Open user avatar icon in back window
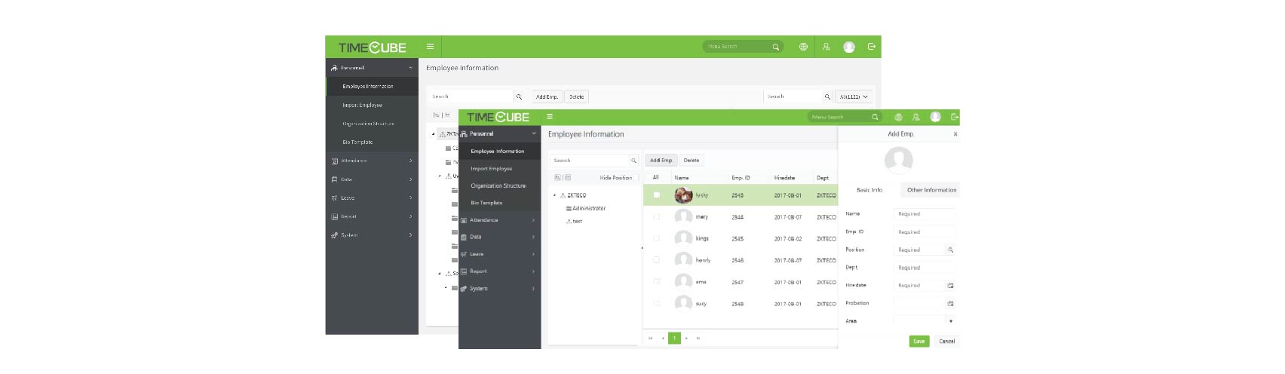 click(x=849, y=47)
